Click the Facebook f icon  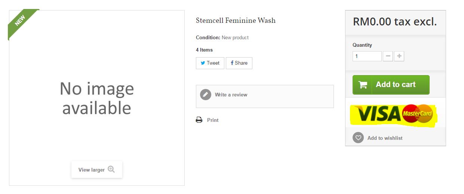(232, 63)
